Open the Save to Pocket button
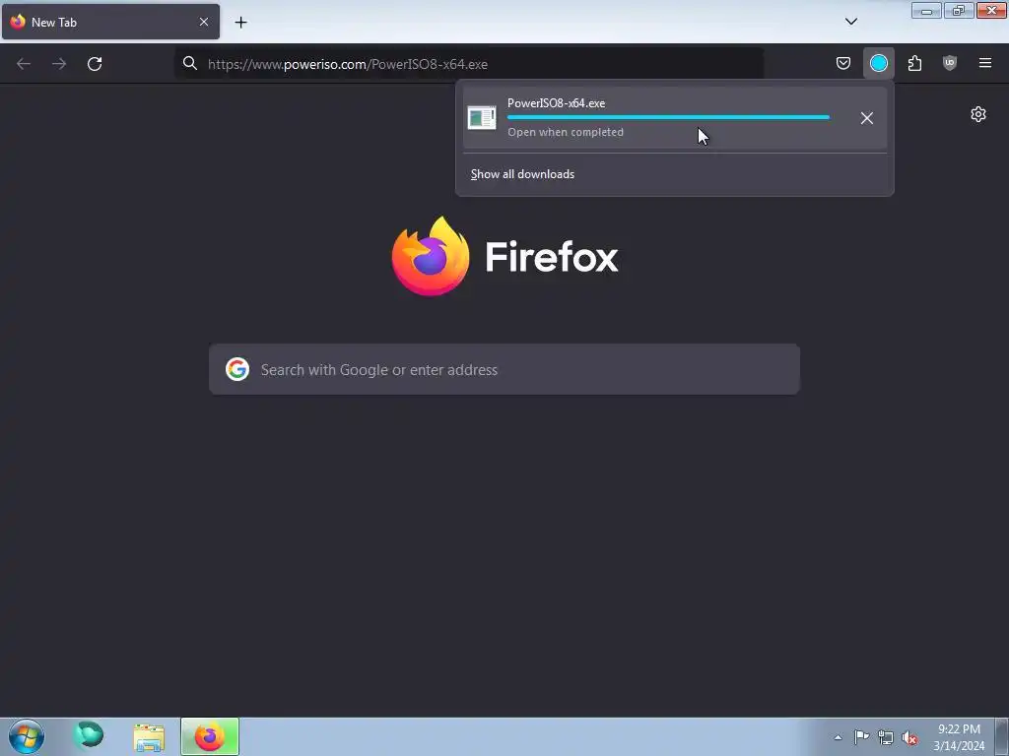The width and height of the screenshot is (1009, 756). pyautogui.click(x=843, y=63)
